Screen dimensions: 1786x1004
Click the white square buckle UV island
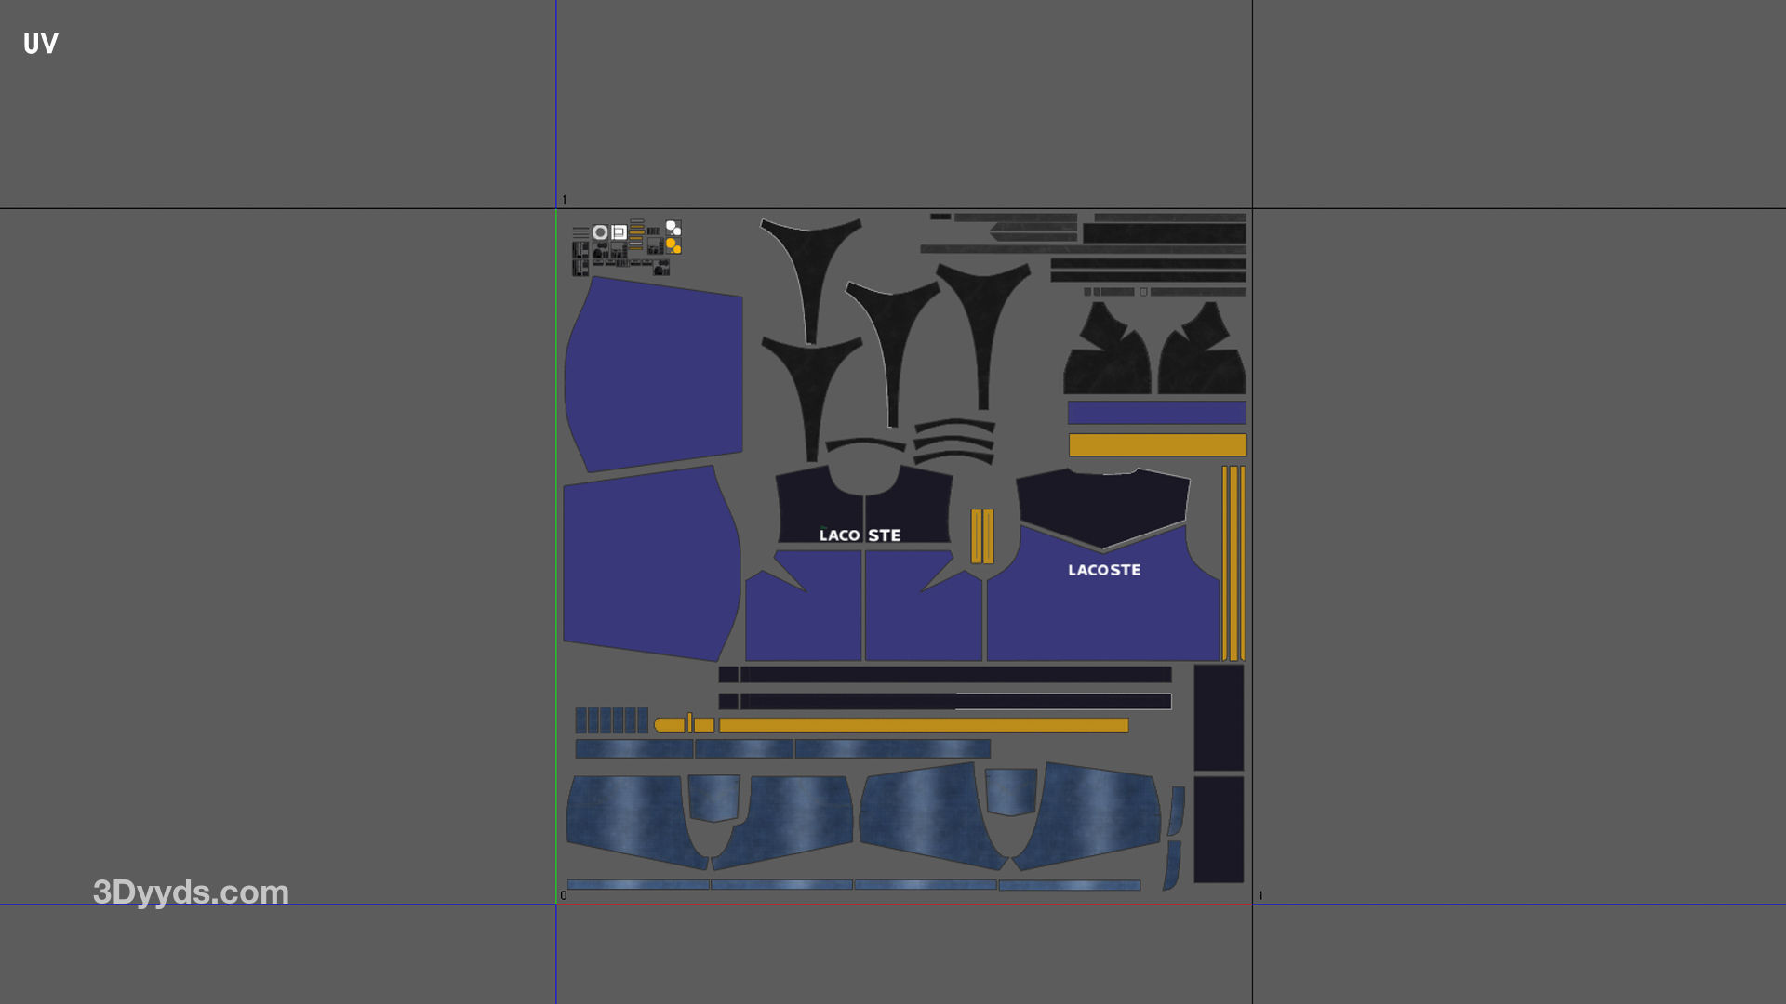tap(619, 232)
